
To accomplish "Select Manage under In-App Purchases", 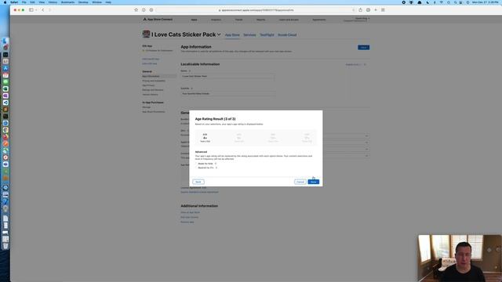I will click(146, 107).
